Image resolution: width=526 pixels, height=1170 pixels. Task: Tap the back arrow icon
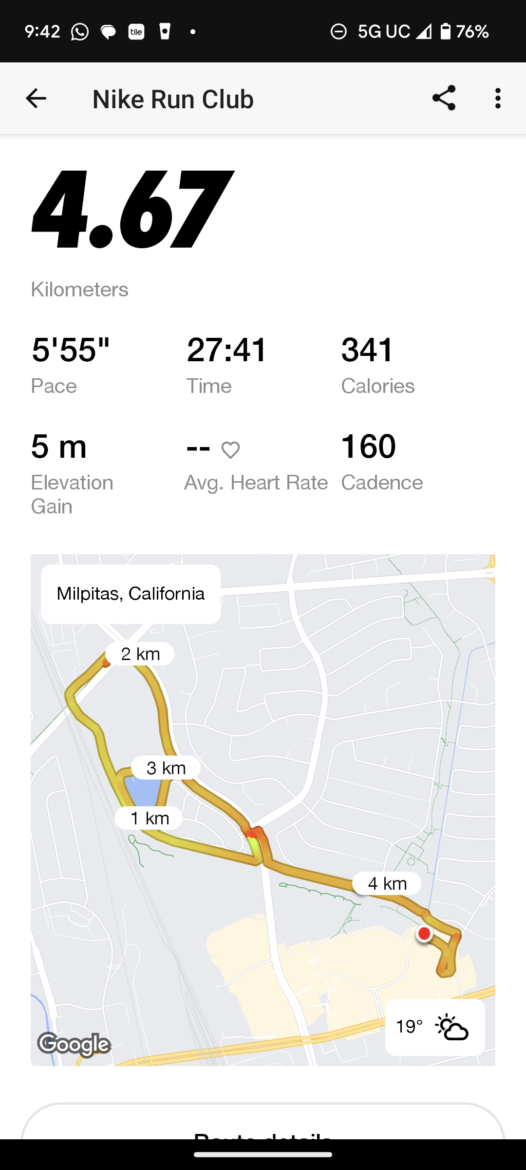pos(36,98)
